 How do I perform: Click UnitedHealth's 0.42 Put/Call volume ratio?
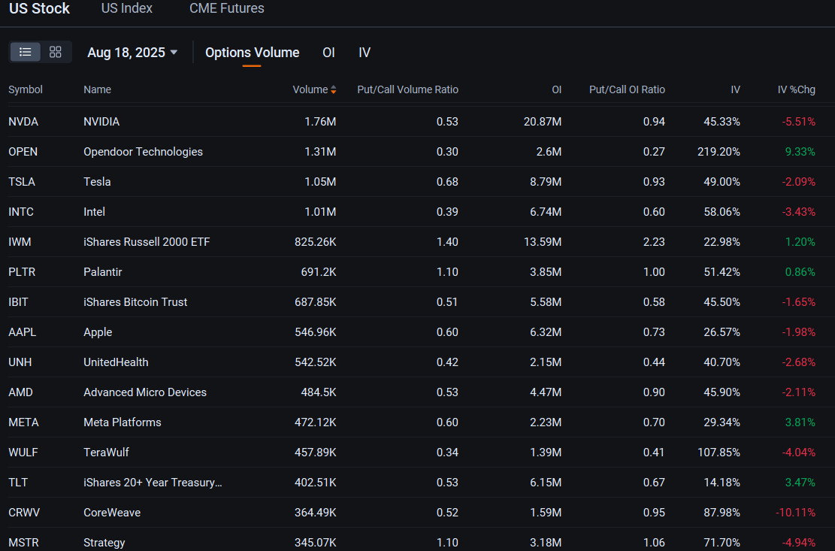(447, 362)
